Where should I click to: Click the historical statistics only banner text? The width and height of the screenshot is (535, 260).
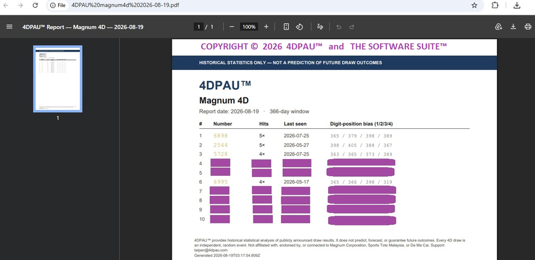(290, 63)
